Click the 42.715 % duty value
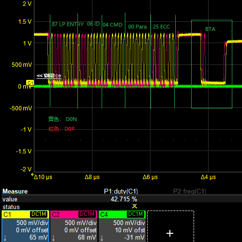 [124, 199]
